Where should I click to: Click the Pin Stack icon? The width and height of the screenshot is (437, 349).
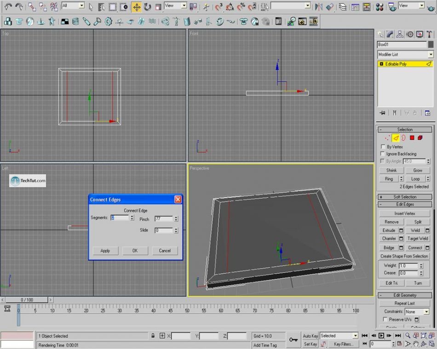pos(382,113)
